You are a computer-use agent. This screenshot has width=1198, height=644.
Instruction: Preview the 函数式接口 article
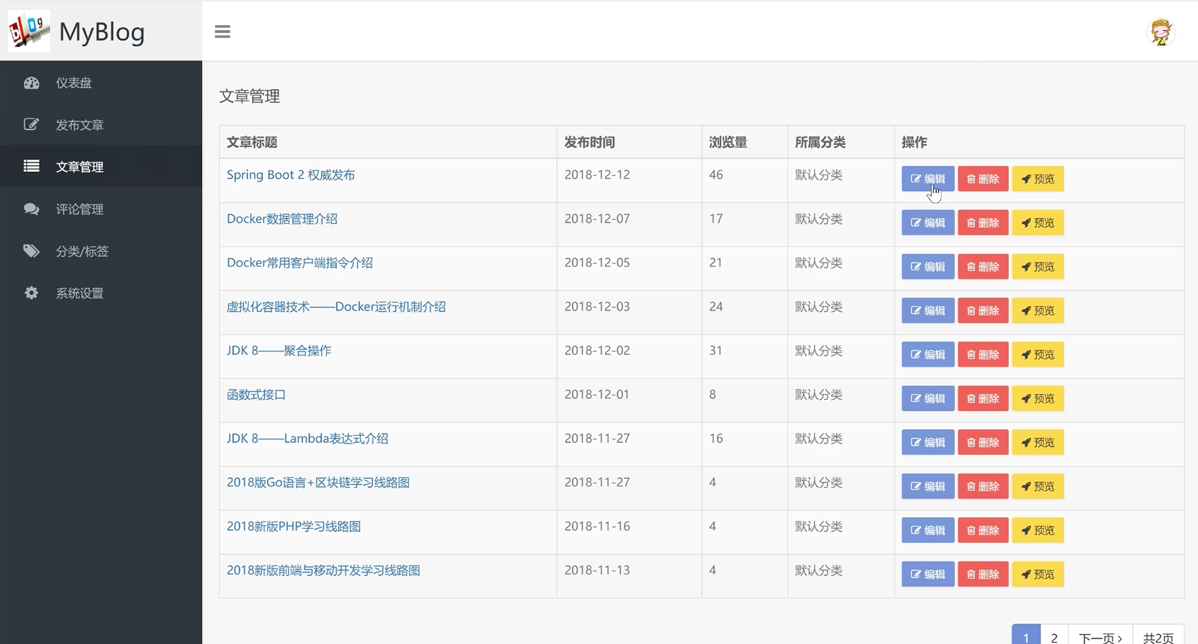click(1038, 399)
